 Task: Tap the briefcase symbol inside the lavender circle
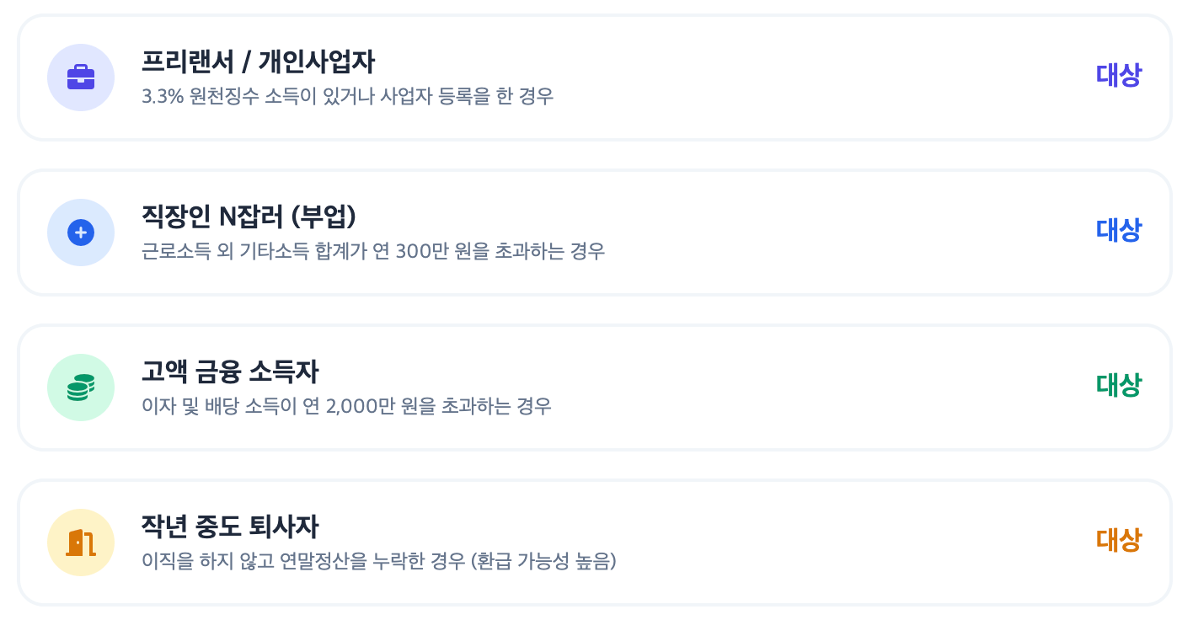click(81, 77)
